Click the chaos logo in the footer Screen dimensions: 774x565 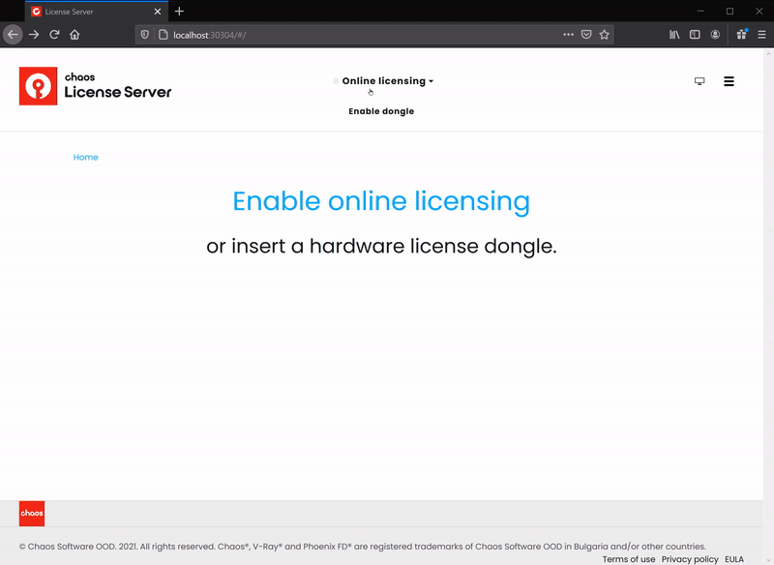point(30,513)
